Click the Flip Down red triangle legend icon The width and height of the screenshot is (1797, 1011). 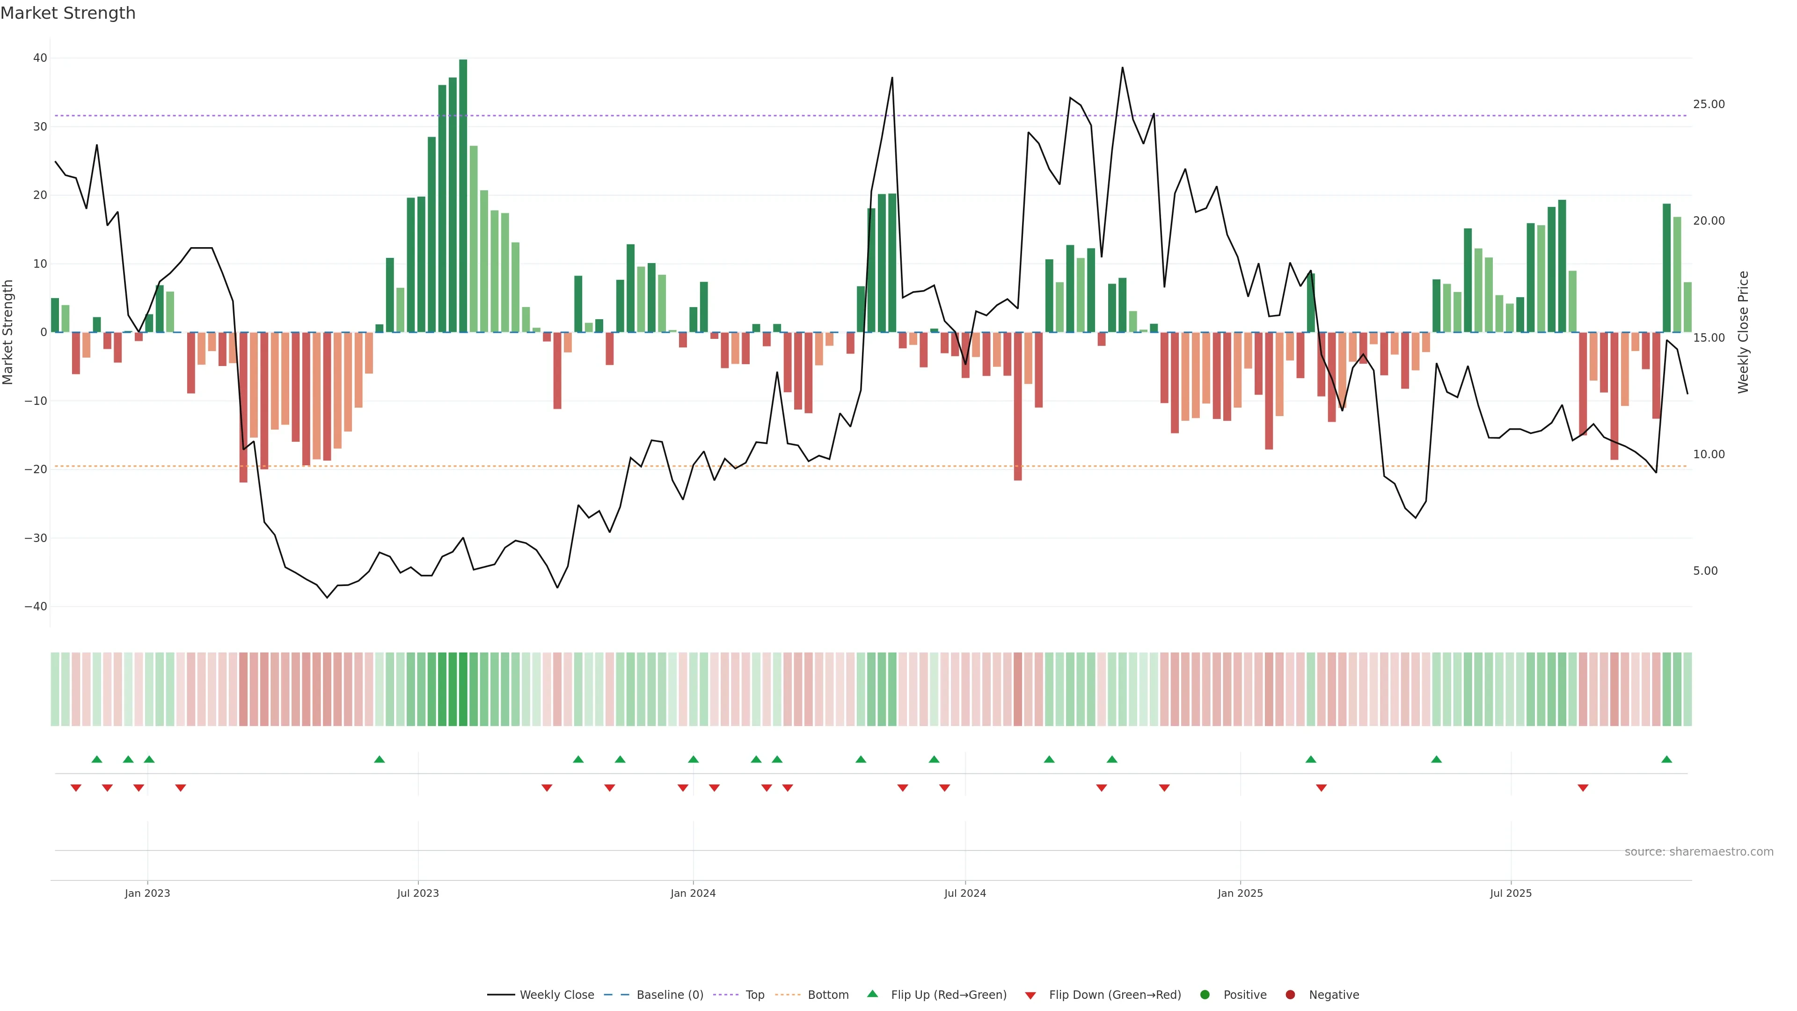click(x=1030, y=996)
